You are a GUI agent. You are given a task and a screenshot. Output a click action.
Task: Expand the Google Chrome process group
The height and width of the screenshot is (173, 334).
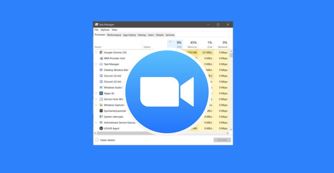(x=96, y=53)
